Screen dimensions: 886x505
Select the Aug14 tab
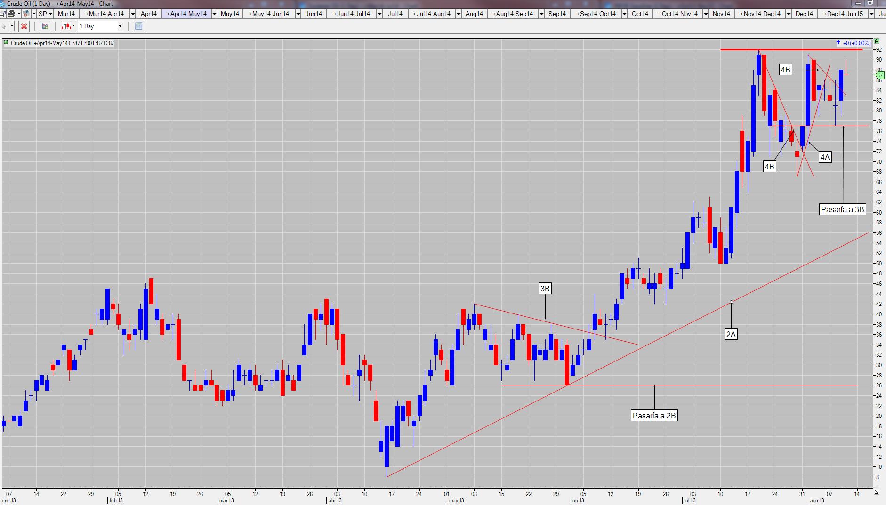click(474, 14)
